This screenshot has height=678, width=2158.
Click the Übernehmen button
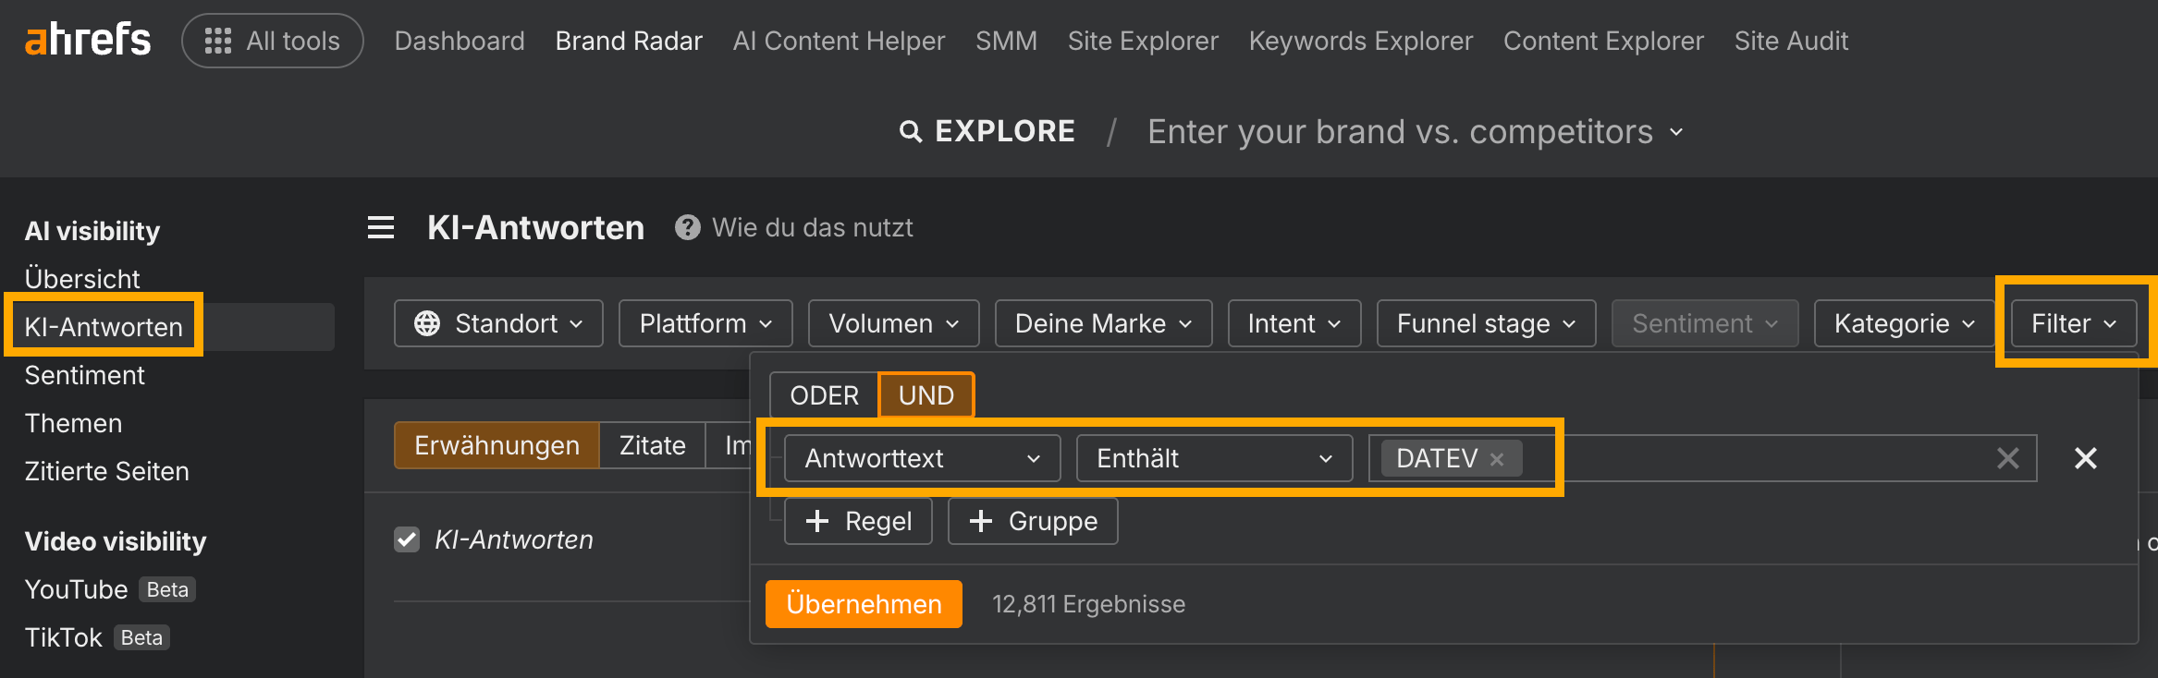point(864,604)
